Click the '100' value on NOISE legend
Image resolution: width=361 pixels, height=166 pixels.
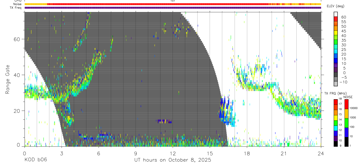(352, 126)
